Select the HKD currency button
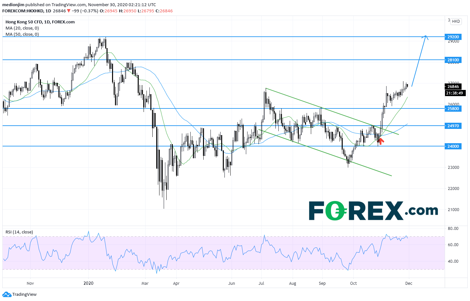This screenshot has height=301, width=470. 456,21
